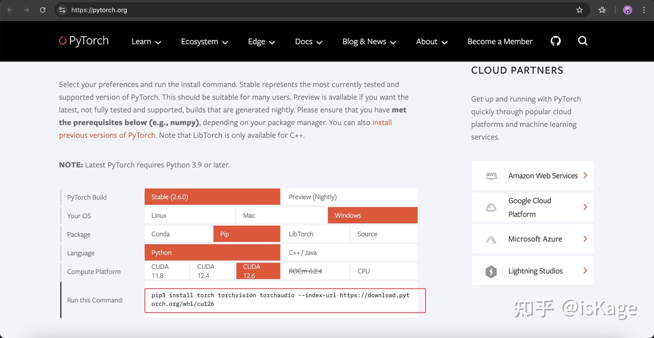This screenshot has width=654, height=338.
Task: Select CUDA 11.8 compute platform
Action: coord(166,271)
